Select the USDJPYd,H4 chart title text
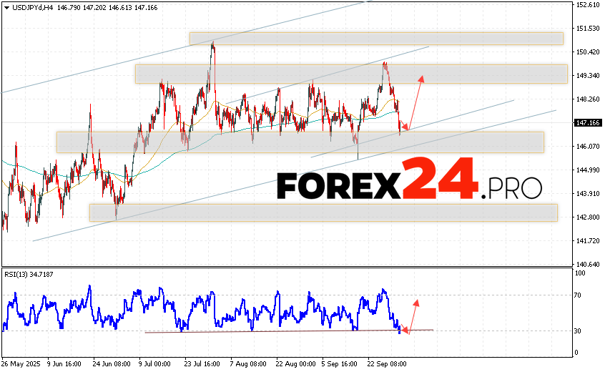The image size is (605, 372). point(29,6)
